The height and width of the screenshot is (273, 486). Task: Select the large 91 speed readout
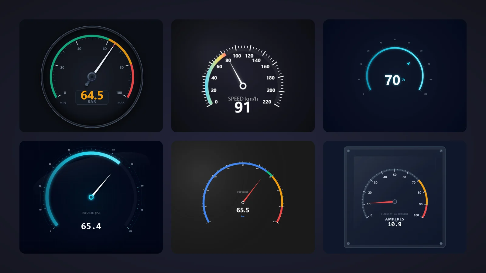pyautogui.click(x=242, y=107)
